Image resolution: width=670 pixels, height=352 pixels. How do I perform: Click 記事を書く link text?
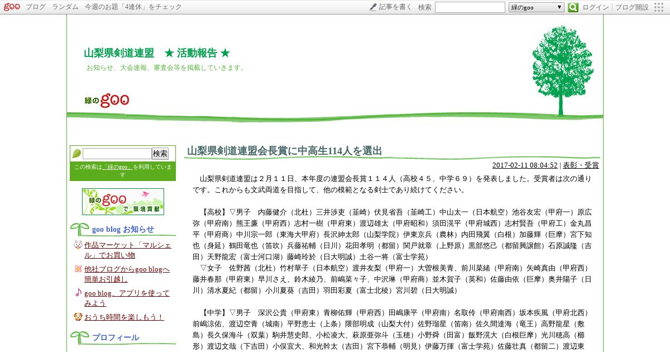(x=395, y=7)
